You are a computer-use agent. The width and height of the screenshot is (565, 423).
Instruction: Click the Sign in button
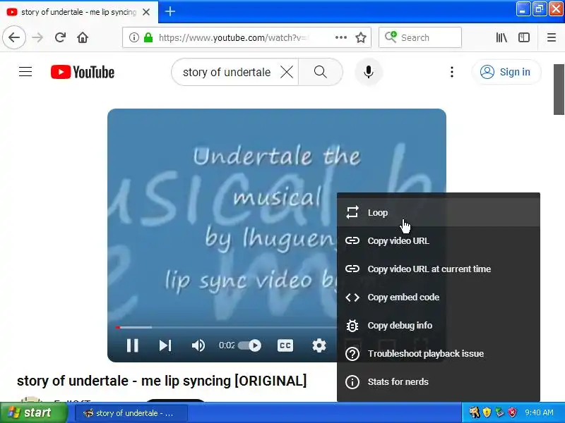[x=506, y=72]
